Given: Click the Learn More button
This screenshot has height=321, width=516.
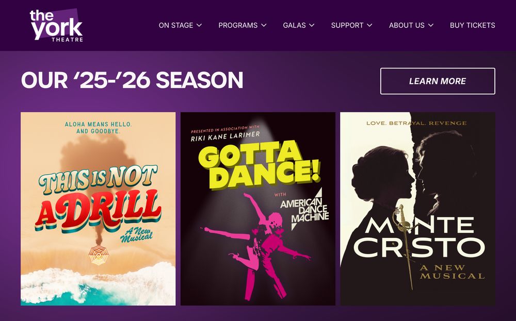Looking at the screenshot, I should (438, 81).
